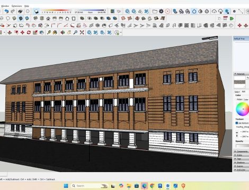Expand the Shadows panel
Image resolution: width=249 pixels, height=190 pixels.
click(241, 163)
